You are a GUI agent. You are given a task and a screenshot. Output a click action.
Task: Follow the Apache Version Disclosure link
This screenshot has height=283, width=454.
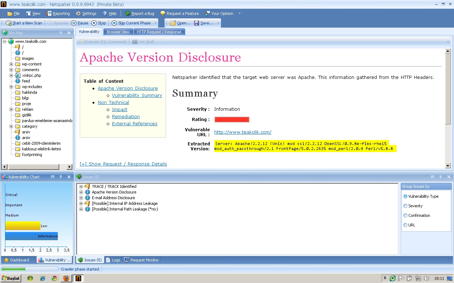(128, 88)
